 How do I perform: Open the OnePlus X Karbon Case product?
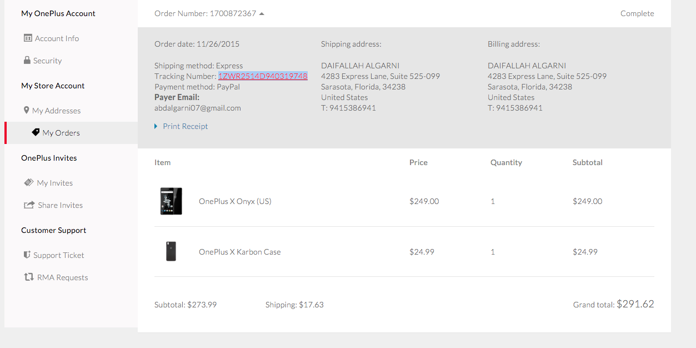click(x=239, y=252)
